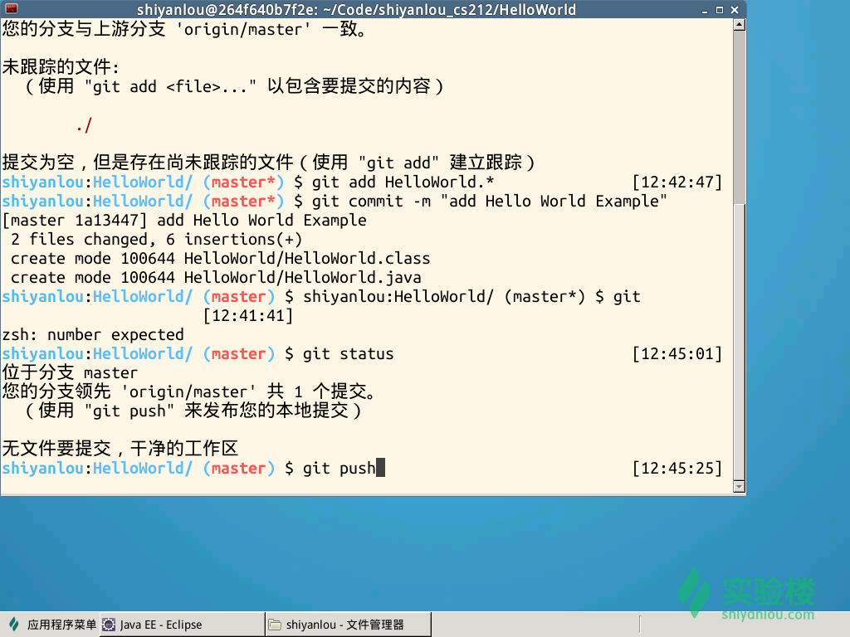Click the timestamp [12:45:25]
The image size is (850, 637).
point(677,468)
